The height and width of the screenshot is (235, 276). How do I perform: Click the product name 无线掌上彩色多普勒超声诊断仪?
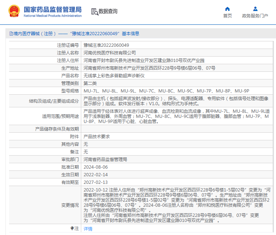[114, 75]
